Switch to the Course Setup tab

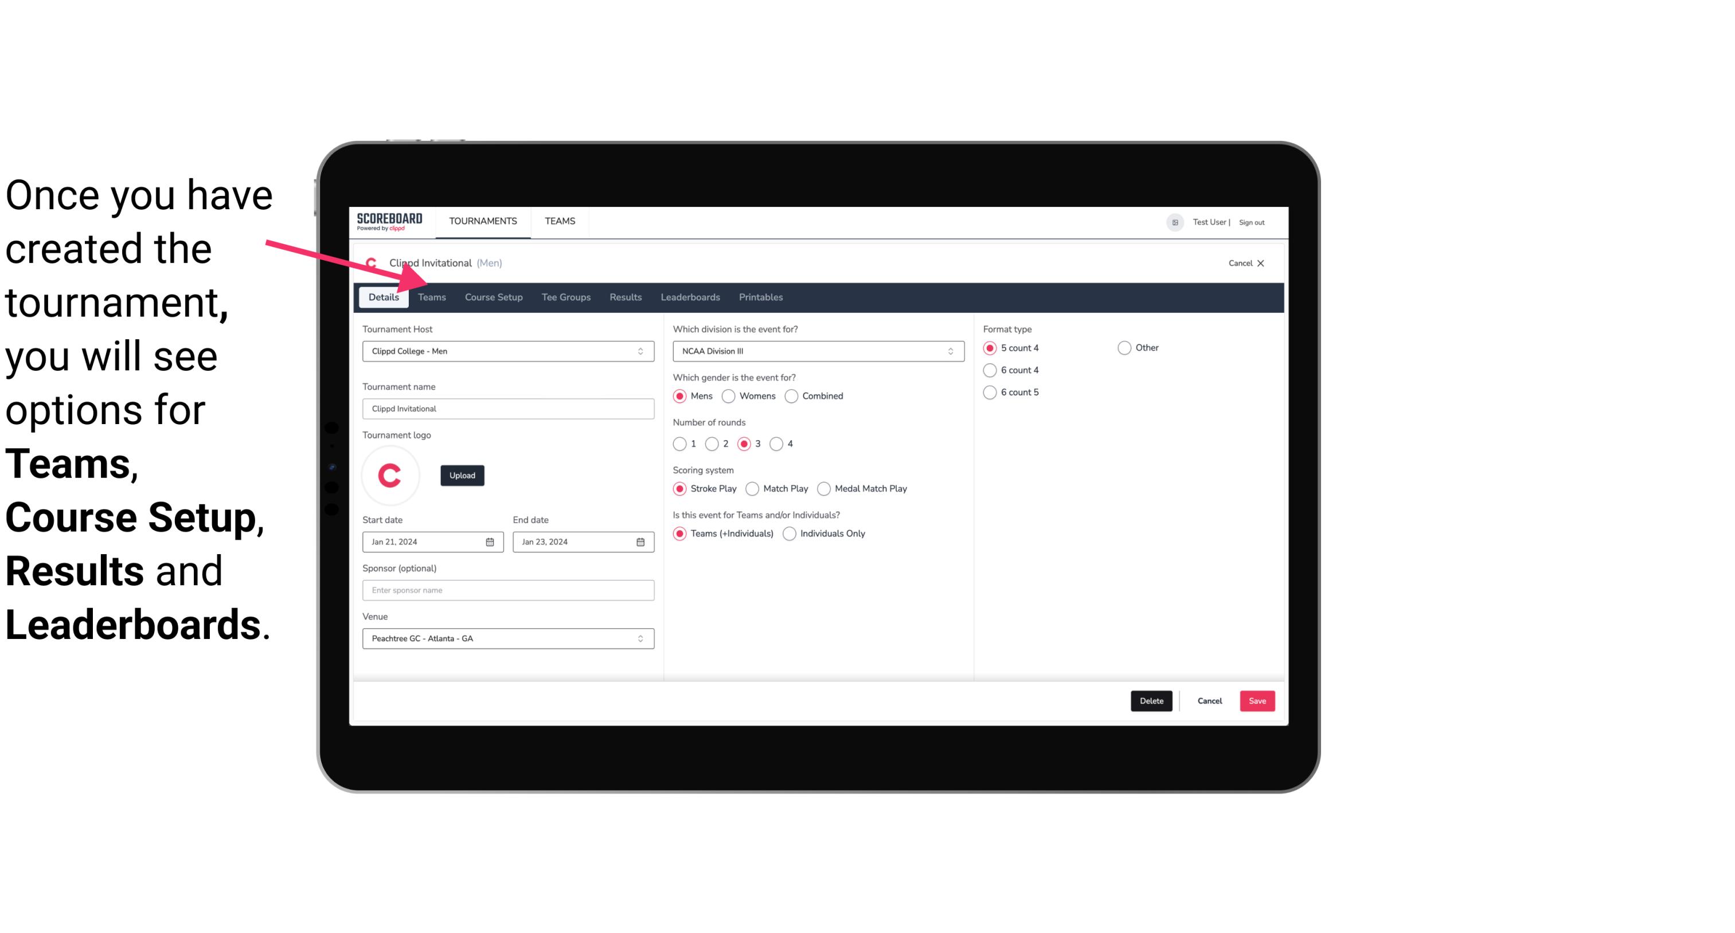492,296
